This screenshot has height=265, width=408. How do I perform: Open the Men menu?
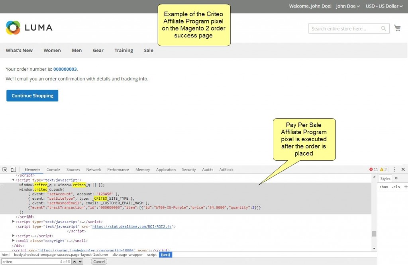pos(77,51)
